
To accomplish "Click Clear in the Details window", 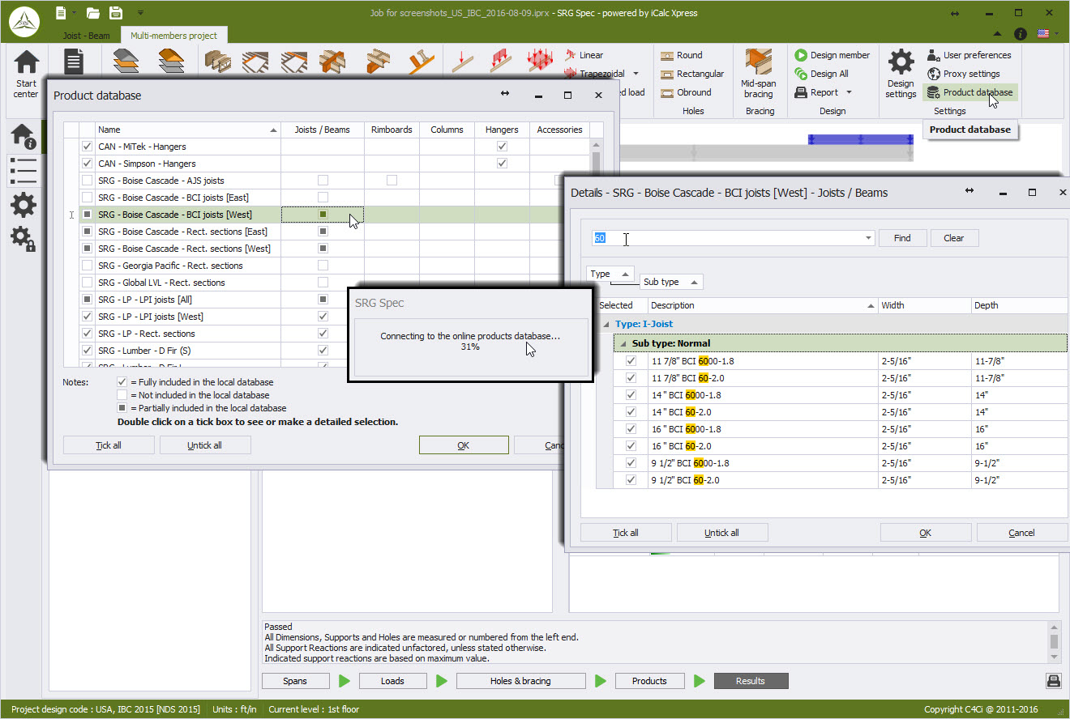I will (x=954, y=238).
